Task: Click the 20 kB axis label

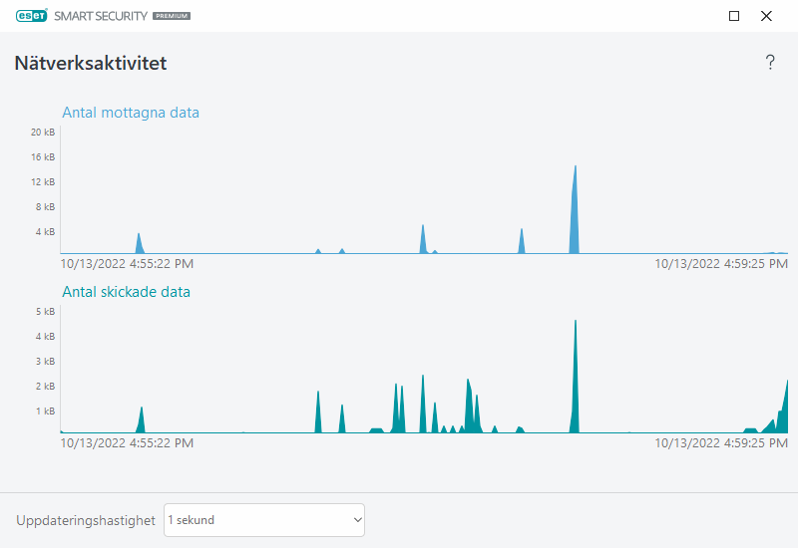Action: point(43,133)
